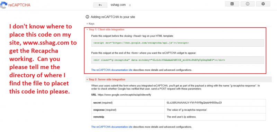Open the information circle button
Screen dimensions: 277x132
[x=248, y=4]
